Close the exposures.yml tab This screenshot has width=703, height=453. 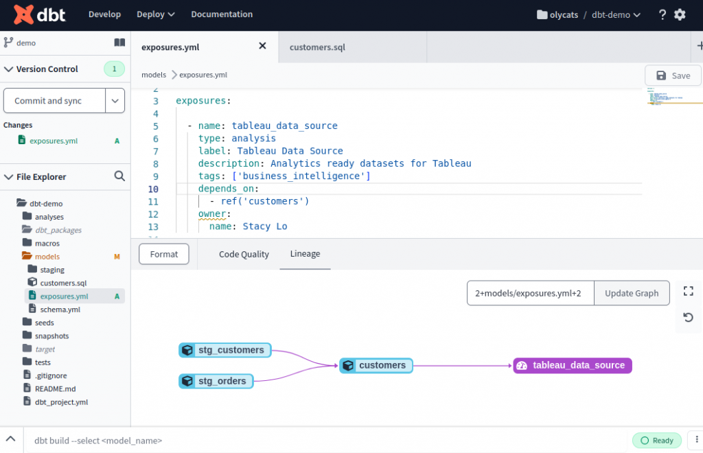tap(262, 46)
